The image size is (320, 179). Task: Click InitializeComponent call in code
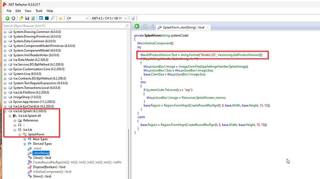(x=157, y=43)
